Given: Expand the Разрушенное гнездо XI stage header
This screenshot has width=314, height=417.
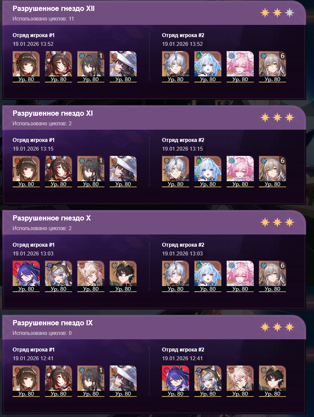Looking at the screenshot, I should click(154, 118).
